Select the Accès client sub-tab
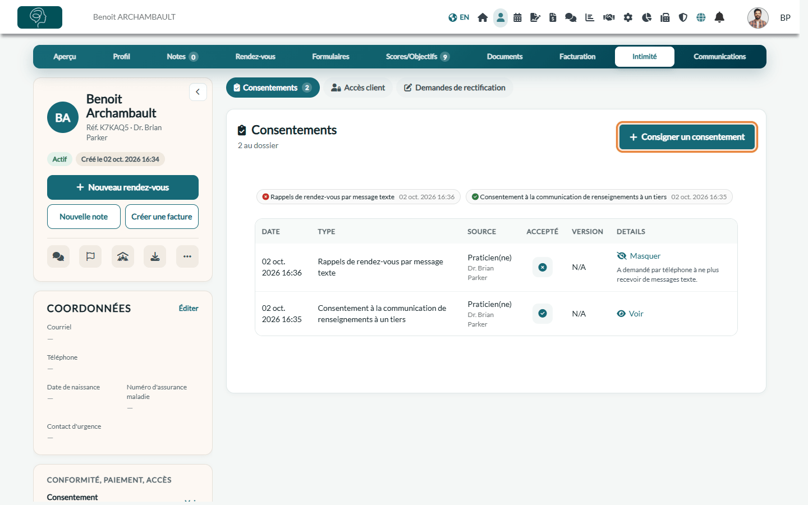The image size is (808, 505). 358,88
